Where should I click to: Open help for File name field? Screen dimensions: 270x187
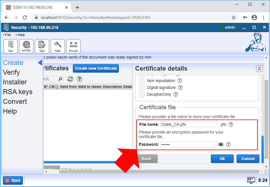click(231, 124)
